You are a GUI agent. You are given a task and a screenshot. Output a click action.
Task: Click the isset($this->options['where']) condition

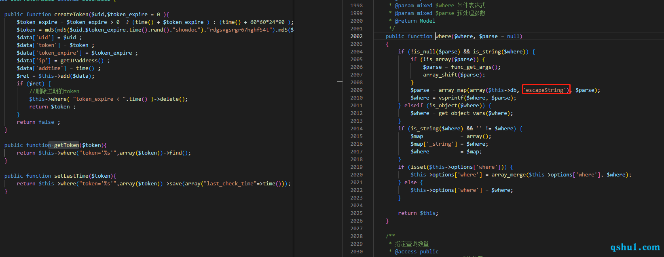click(457, 167)
